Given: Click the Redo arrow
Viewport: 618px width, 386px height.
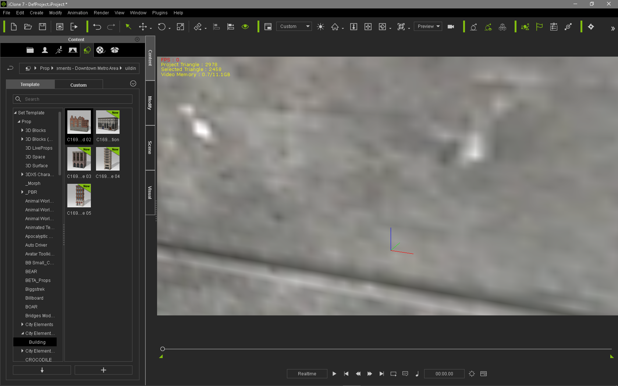Looking at the screenshot, I should pyautogui.click(x=111, y=27).
